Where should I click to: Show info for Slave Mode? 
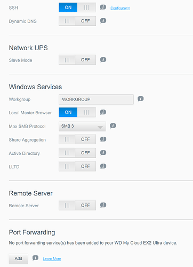coord(103,60)
